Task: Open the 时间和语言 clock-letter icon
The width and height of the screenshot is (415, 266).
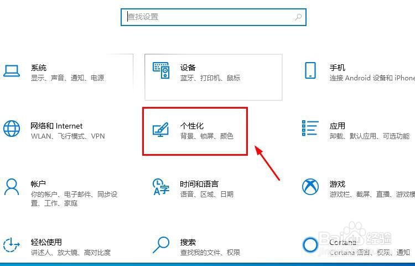Action: coord(160,187)
